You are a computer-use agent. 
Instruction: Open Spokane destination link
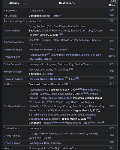click(34, 119)
